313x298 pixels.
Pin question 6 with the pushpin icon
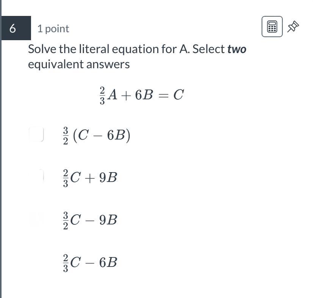coord(293,27)
